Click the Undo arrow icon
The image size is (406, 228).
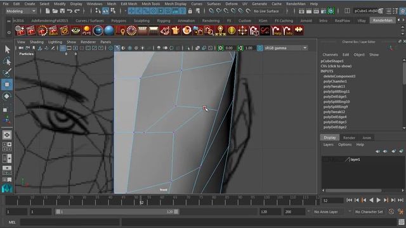point(70,11)
